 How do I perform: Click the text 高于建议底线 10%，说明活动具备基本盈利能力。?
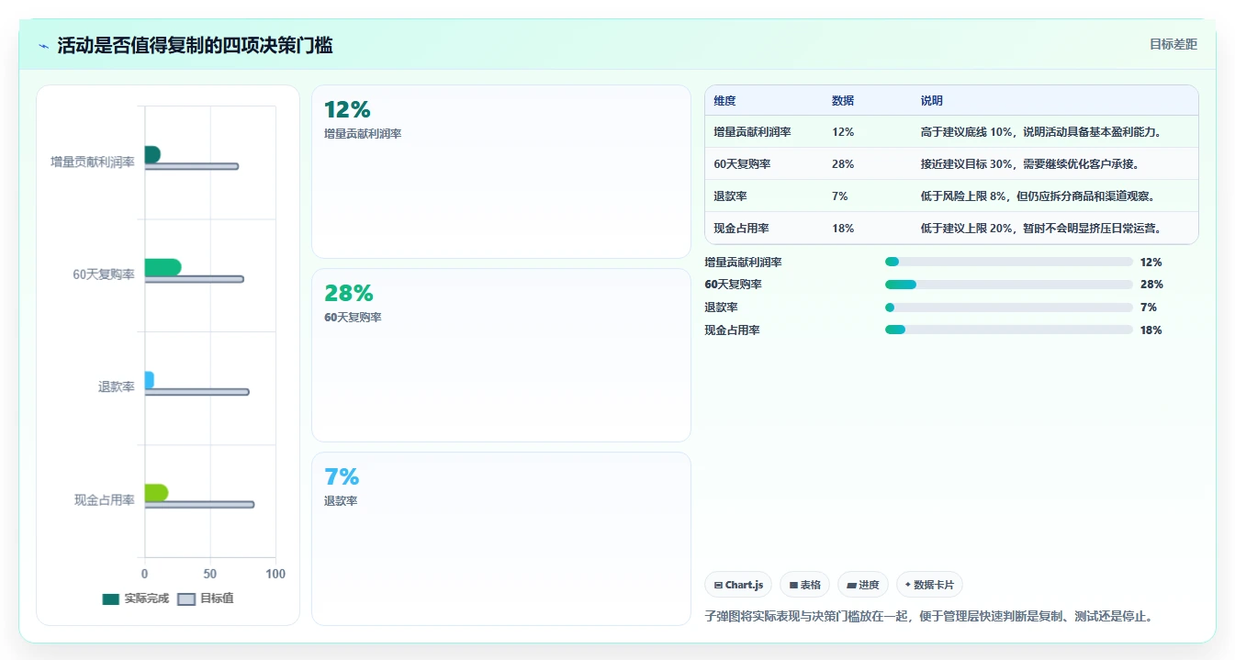1042,132
